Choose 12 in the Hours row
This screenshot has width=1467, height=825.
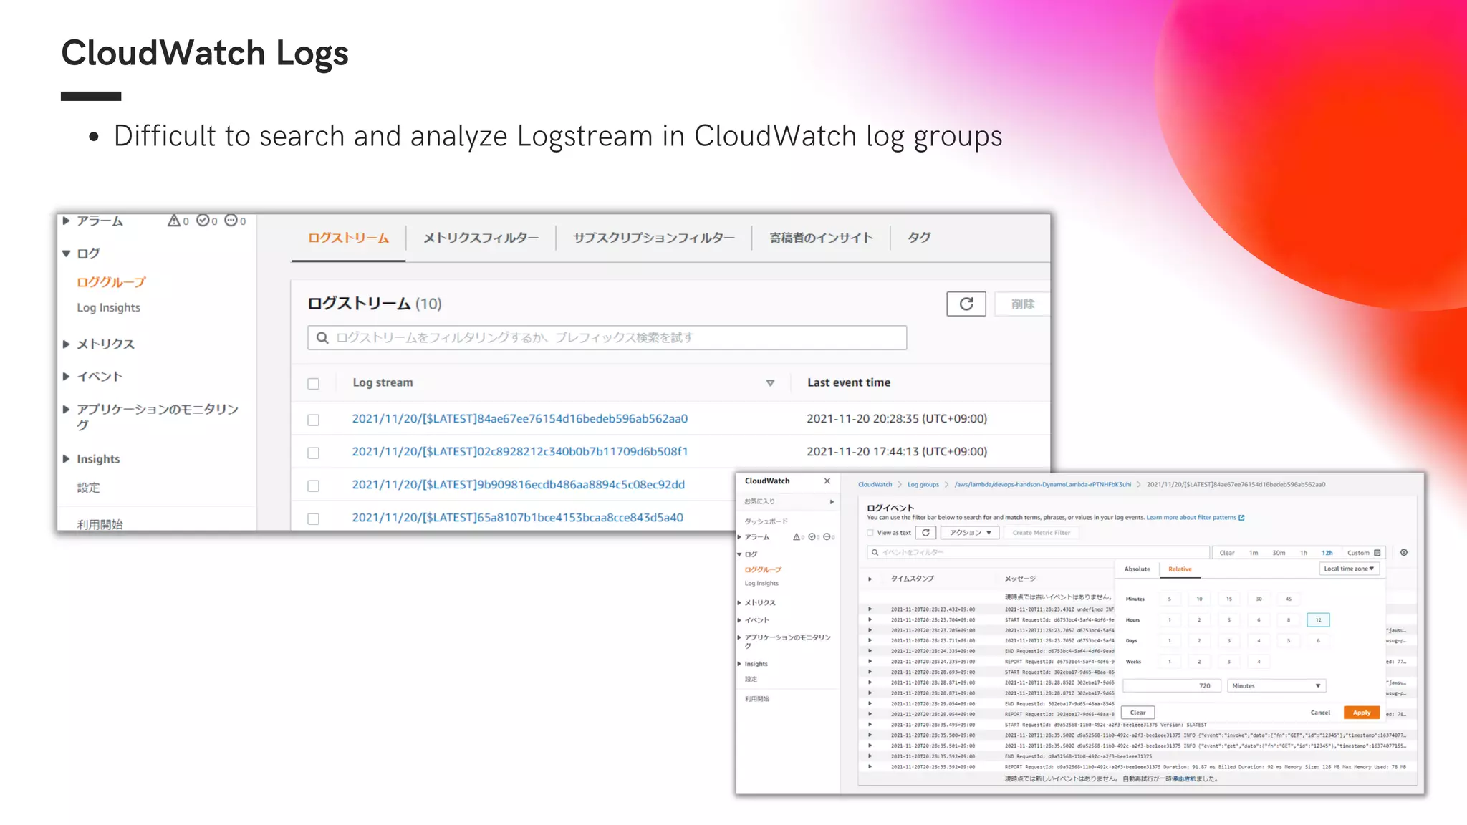coord(1318,619)
